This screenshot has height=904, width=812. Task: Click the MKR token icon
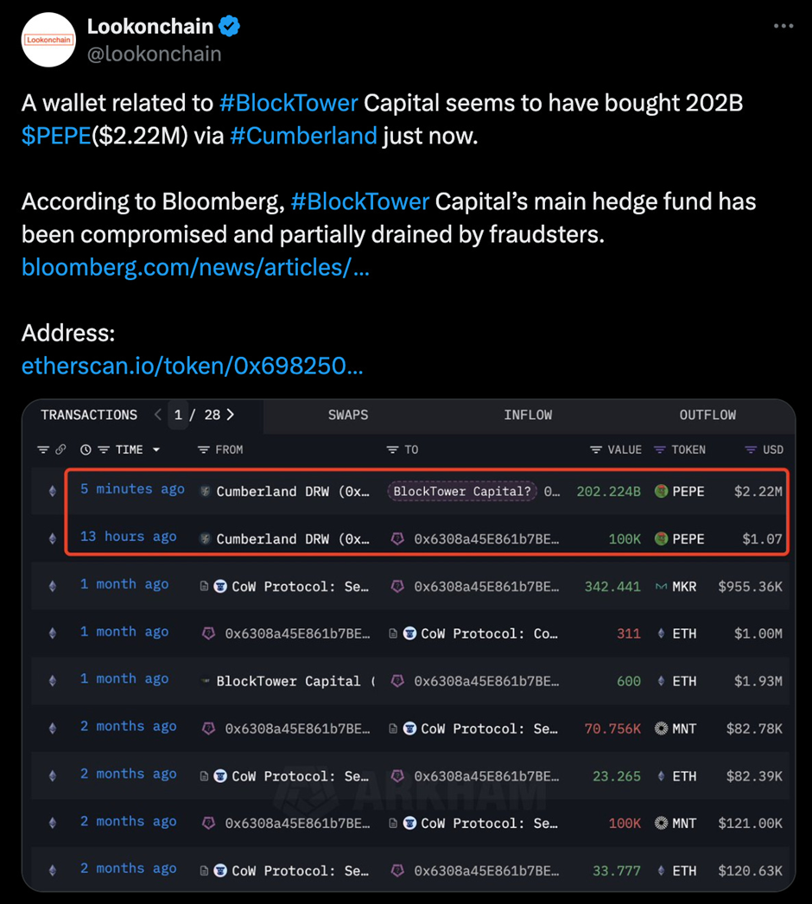pyautogui.click(x=662, y=586)
